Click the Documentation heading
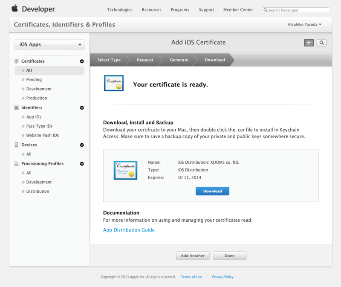 pos(121,213)
